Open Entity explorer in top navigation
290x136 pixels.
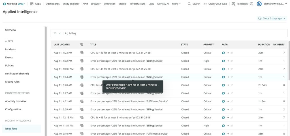(71, 4)
